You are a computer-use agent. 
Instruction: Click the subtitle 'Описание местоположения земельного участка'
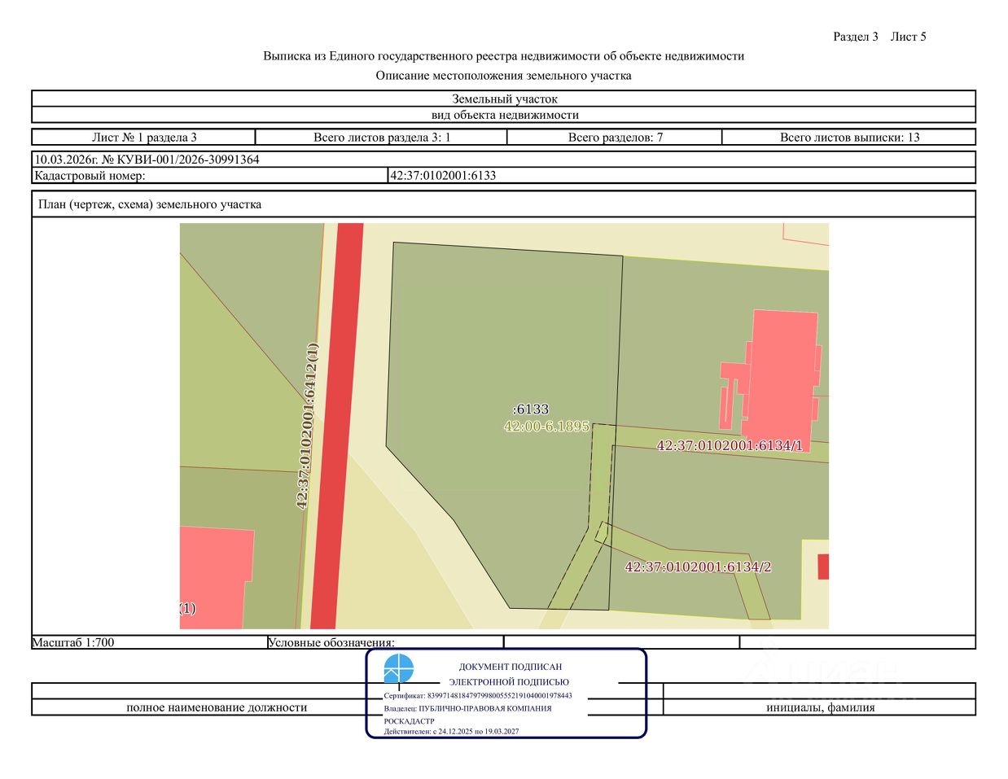tap(503, 76)
